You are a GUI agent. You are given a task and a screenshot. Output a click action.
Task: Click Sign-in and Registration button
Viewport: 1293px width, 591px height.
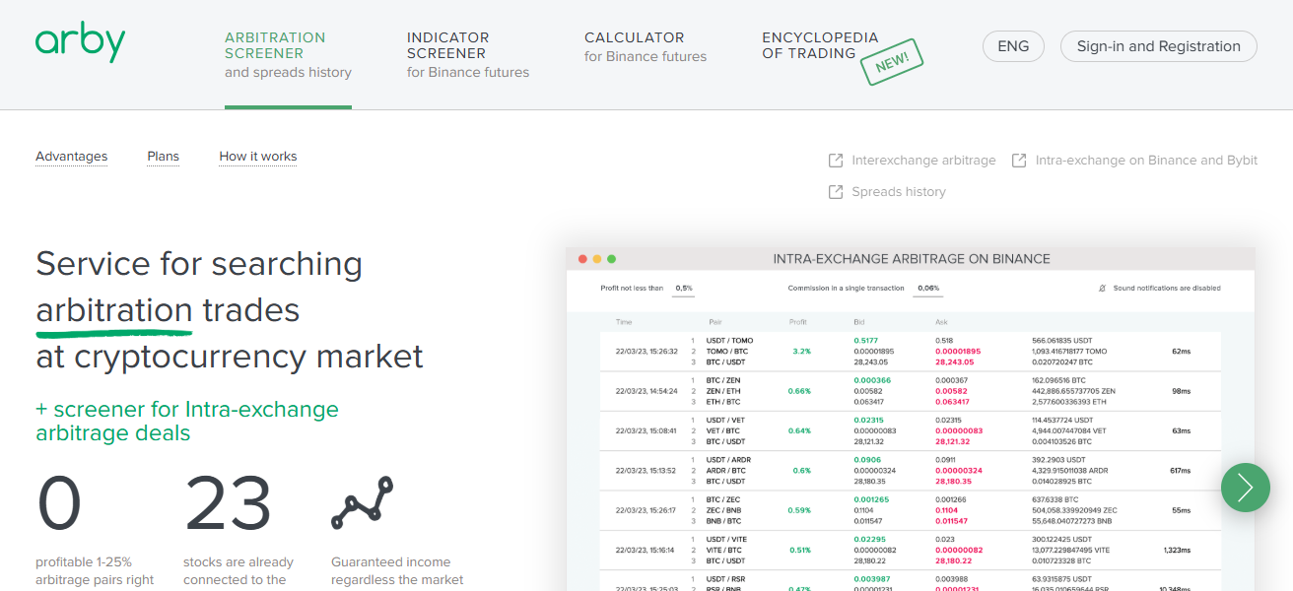click(1158, 46)
